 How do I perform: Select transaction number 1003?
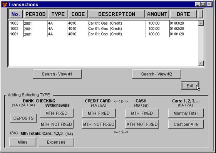(x=14, y=23)
